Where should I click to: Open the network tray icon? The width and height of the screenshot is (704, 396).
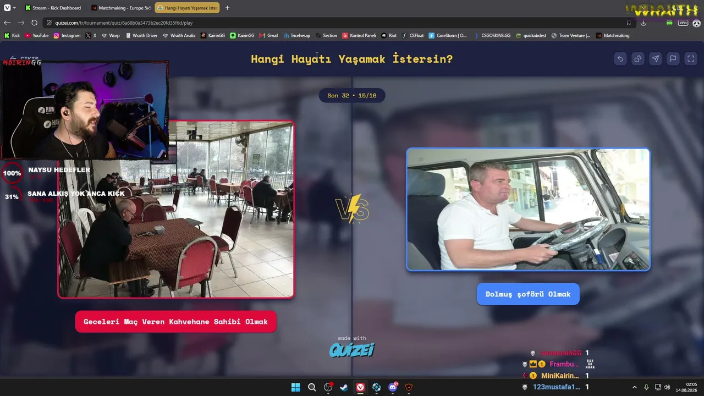(x=658, y=387)
